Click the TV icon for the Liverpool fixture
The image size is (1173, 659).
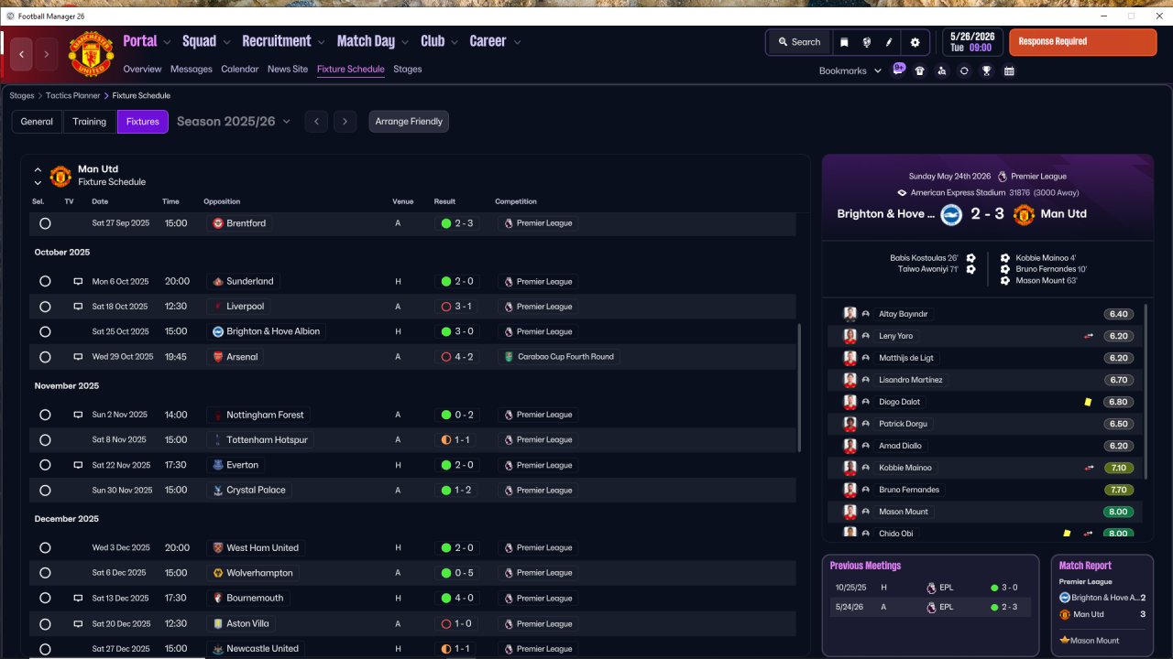click(78, 307)
